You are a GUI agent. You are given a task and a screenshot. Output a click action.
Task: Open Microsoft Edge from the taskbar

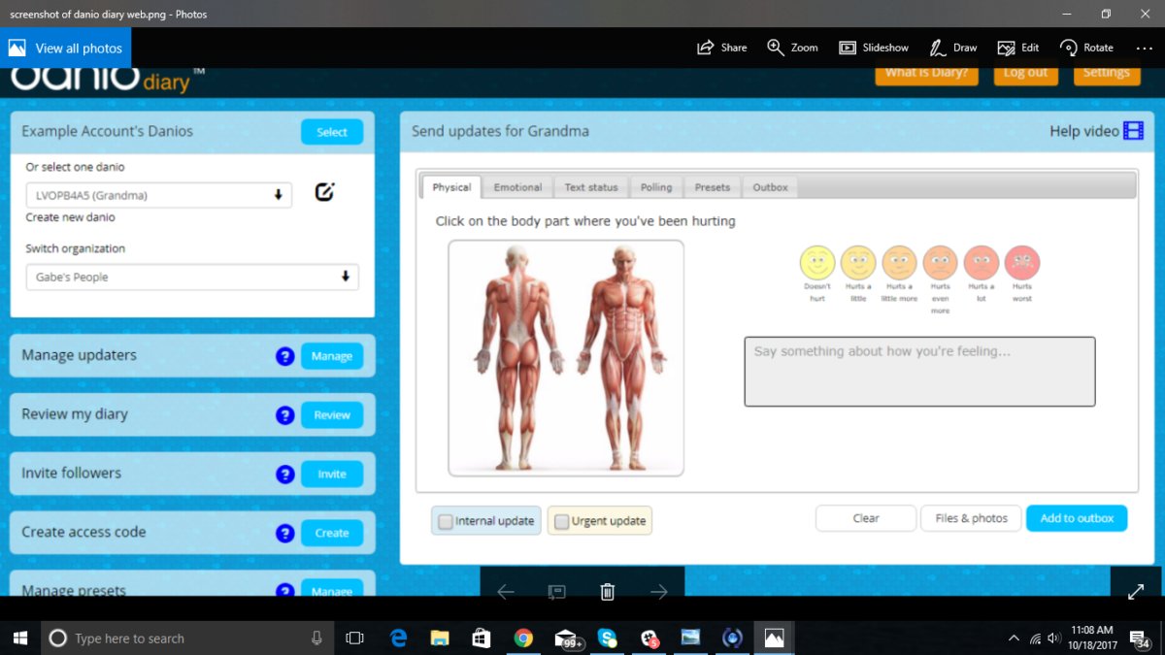click(x=398, y=638)
